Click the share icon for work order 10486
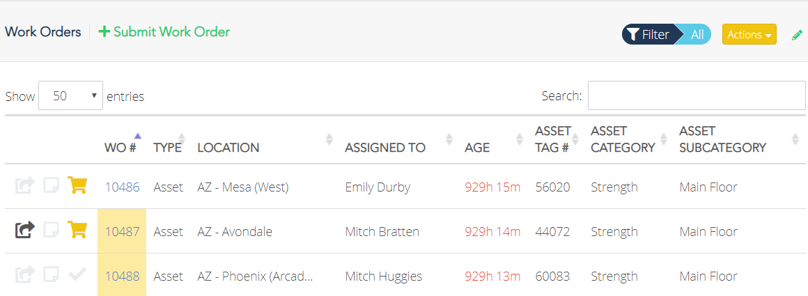 [24, 186]
